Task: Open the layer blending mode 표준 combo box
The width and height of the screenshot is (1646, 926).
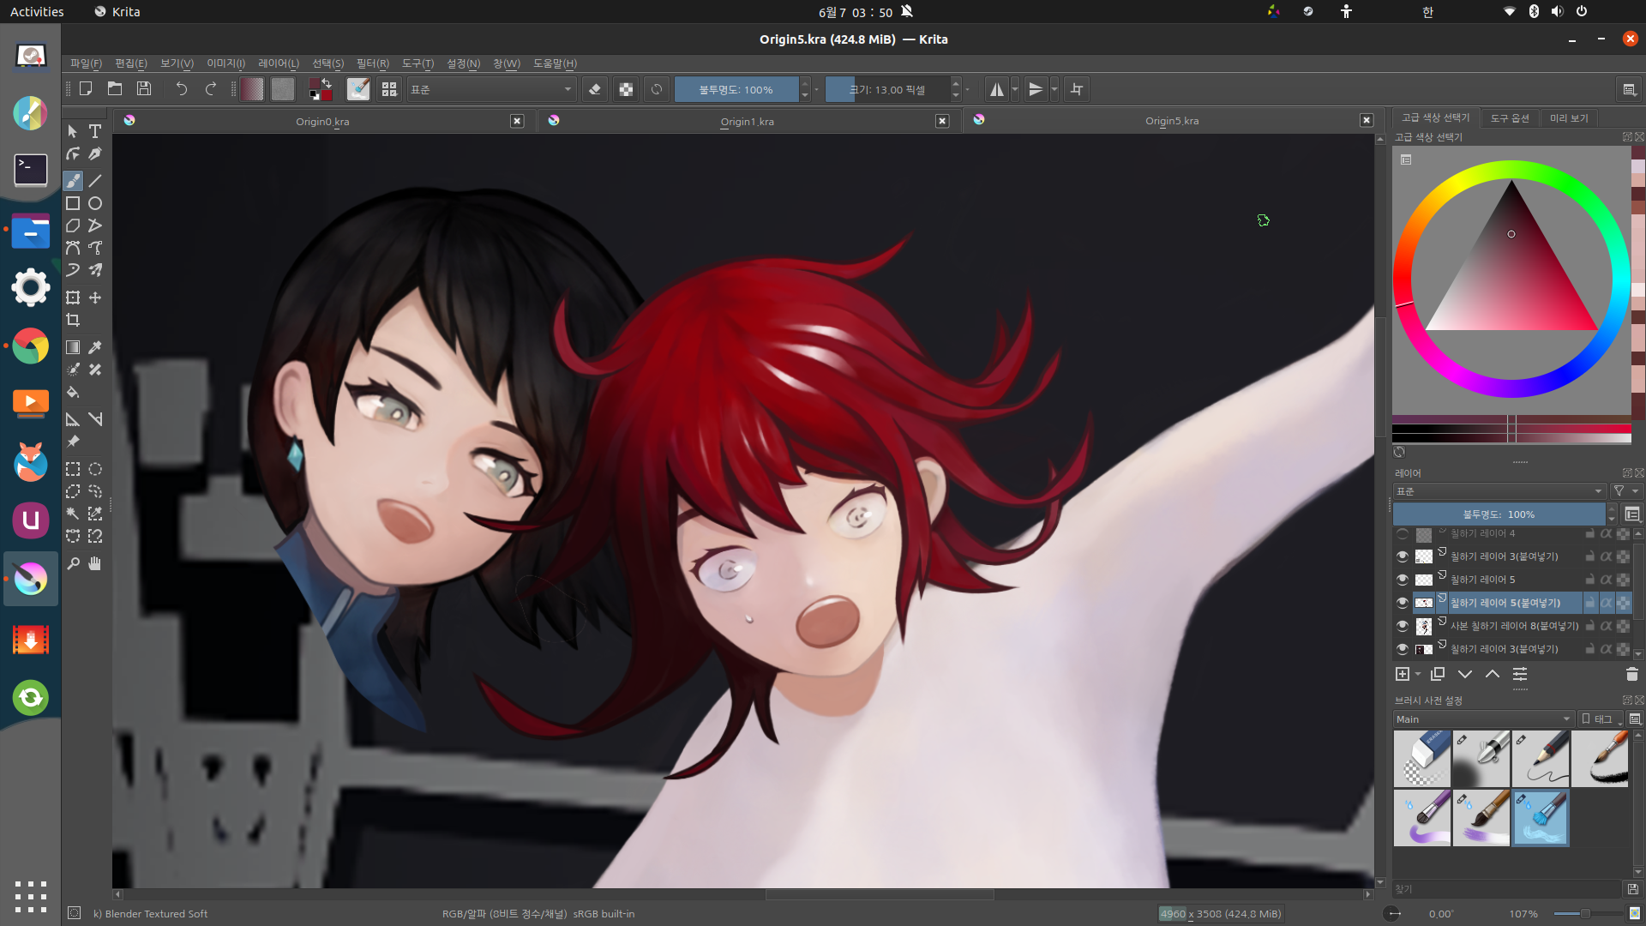Action: point(1499,491)
